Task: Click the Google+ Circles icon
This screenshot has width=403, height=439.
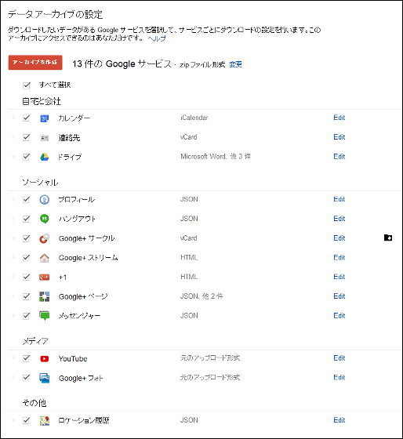Action: pyautogui.click(x=44, y=238)
